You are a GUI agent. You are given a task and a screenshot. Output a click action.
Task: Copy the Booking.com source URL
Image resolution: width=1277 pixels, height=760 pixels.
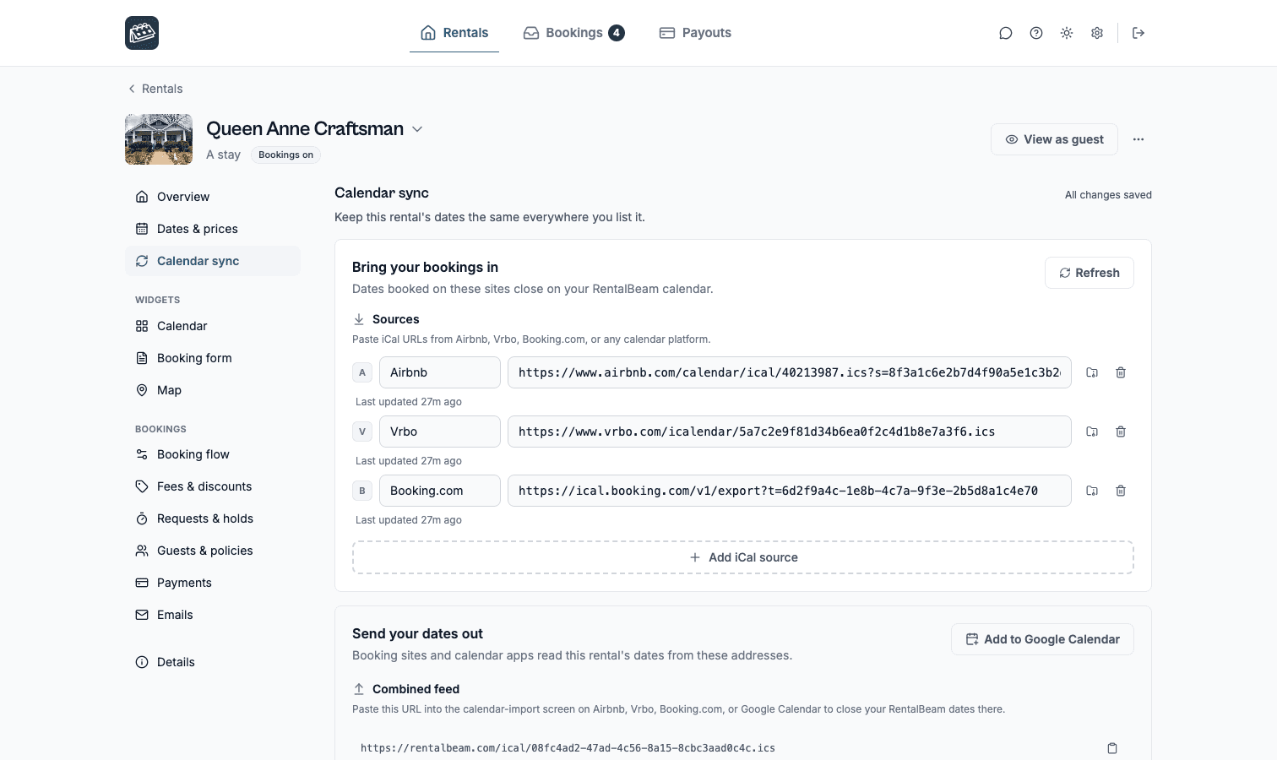(1092, 491)
